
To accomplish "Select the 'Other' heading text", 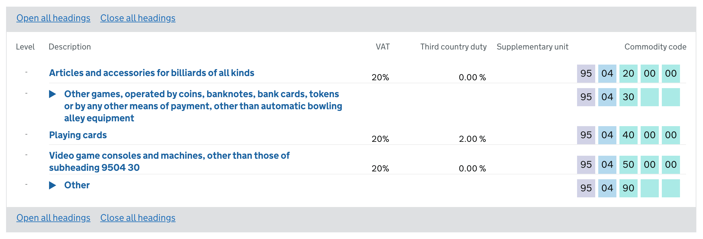I will [77, 185].
